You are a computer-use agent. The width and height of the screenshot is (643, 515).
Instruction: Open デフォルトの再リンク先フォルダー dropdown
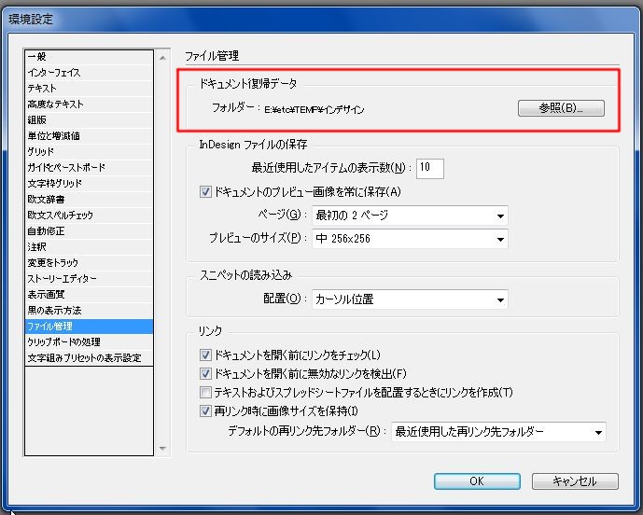click(x=498, y=432)
